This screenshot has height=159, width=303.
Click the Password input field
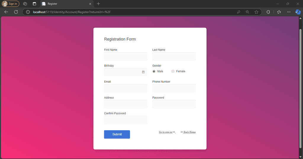click(x=174, y=104)
